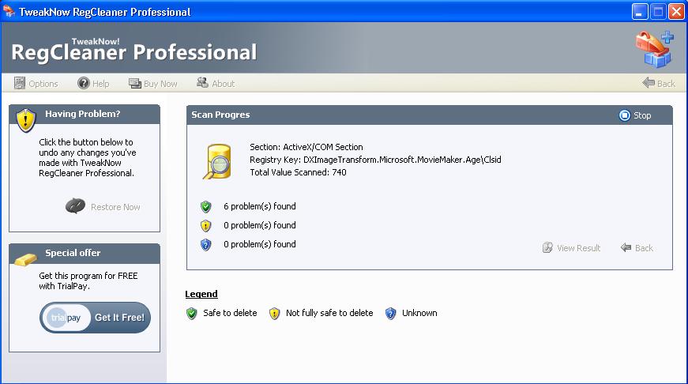Click green shield beside 6 problem(s) found

(x=206, y=207)
